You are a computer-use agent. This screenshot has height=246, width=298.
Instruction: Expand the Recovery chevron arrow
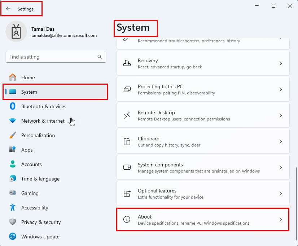click(281, 63)
